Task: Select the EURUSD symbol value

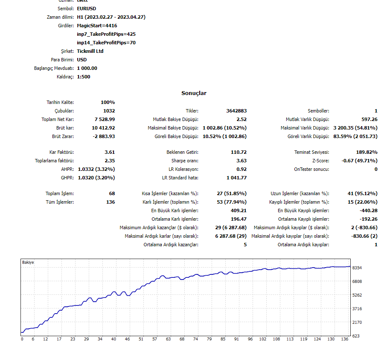Action: [86, 9]
